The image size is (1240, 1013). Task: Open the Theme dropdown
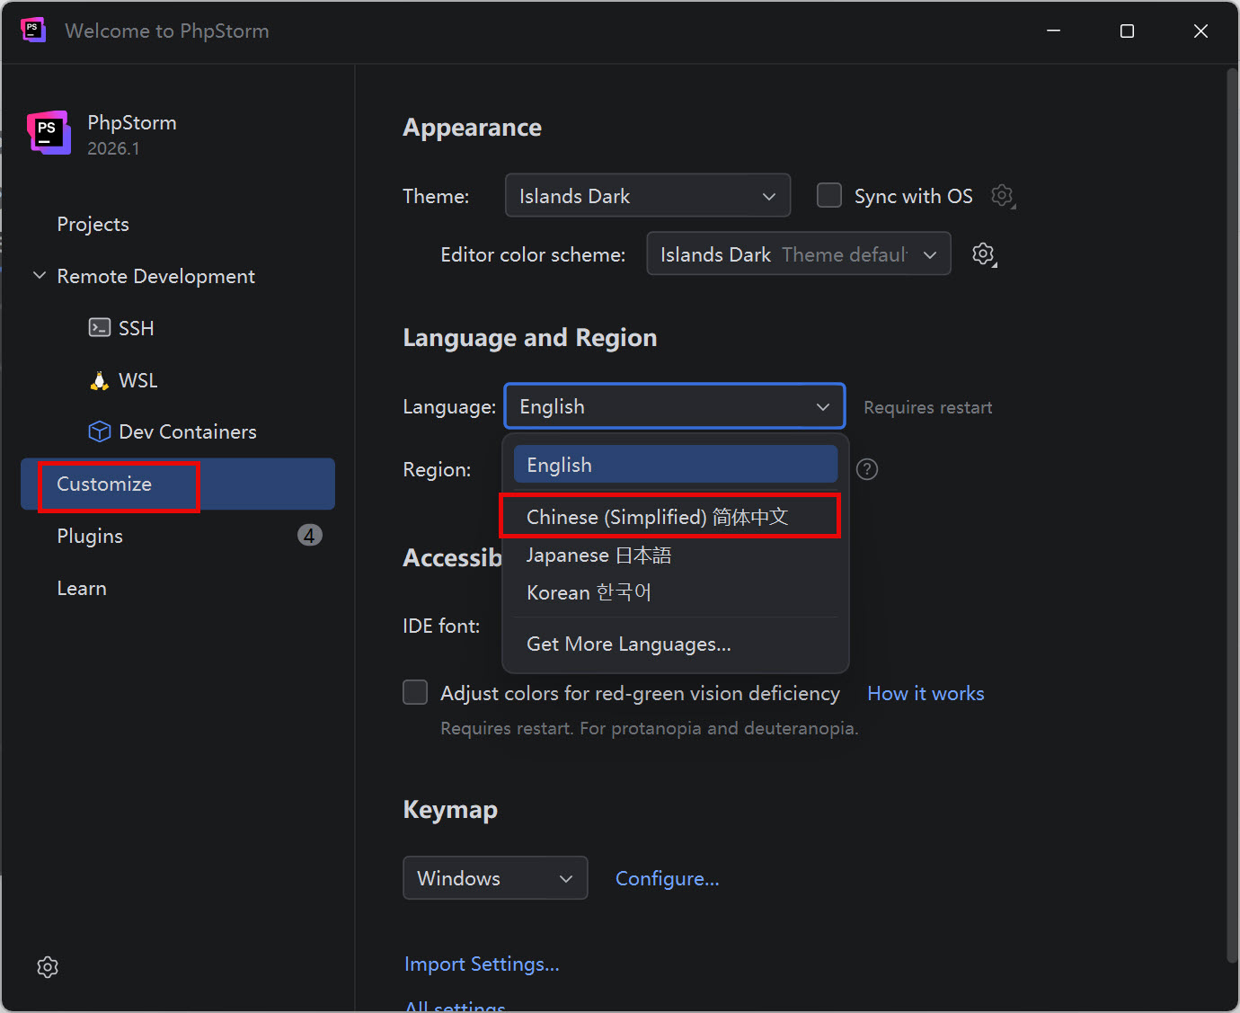pos(647,196)
